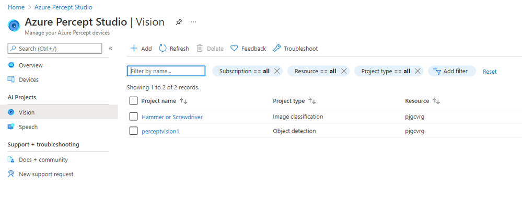The height and width of the screenshot is (208, 522).
Task: Select the Add filter button
Action: click(x=452, y=71)
